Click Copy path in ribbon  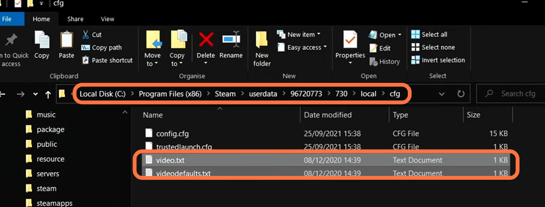(102, 47)
